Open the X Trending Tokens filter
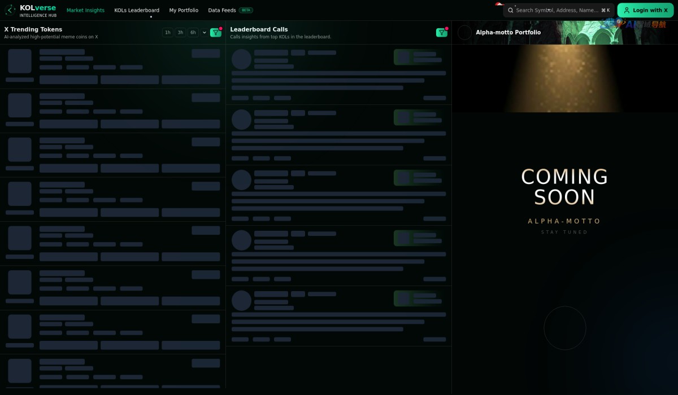Image resolution: width=678 pixels, height=395 pixels. (x=215, y=33)
